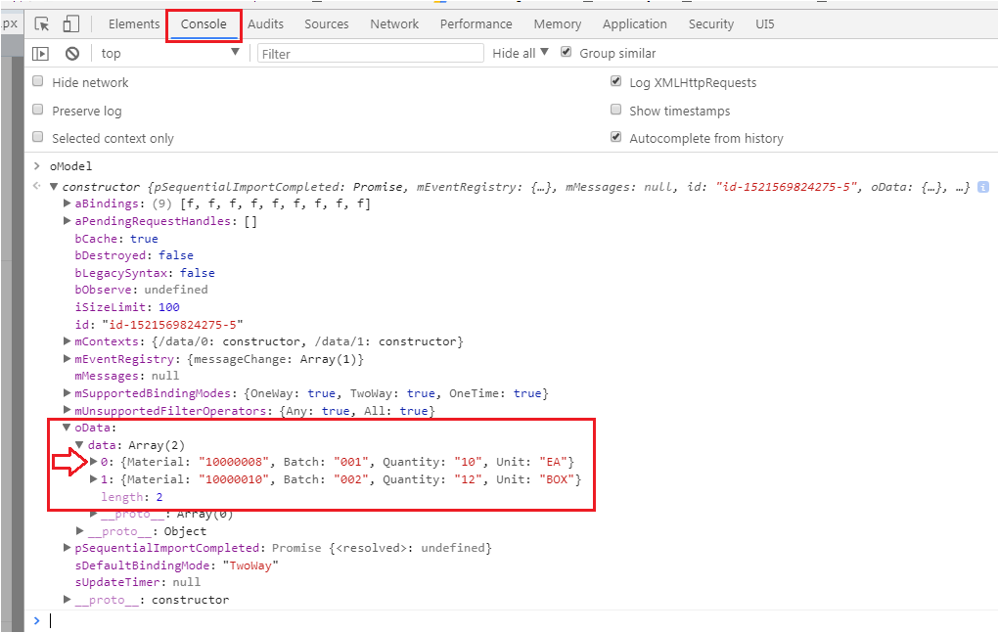
Task: Expand the __proto__: constructor entry
Action: 67,600
